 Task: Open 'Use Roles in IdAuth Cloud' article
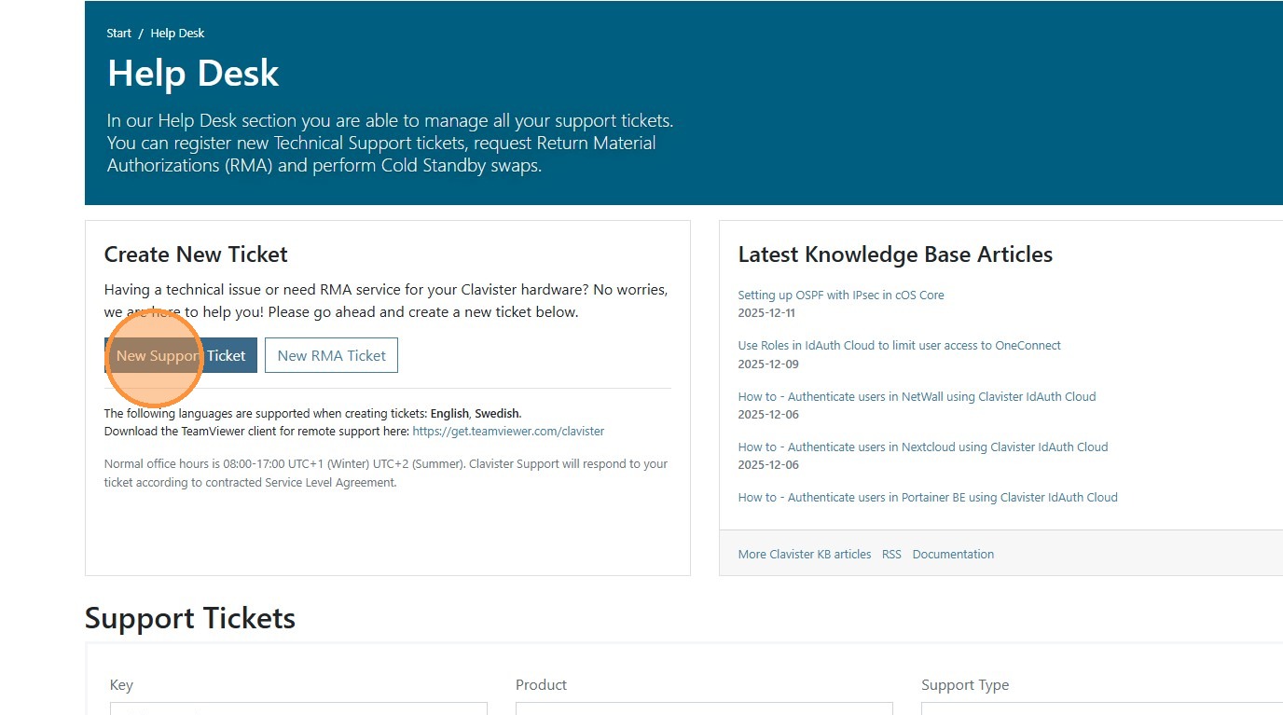[899, 346]
